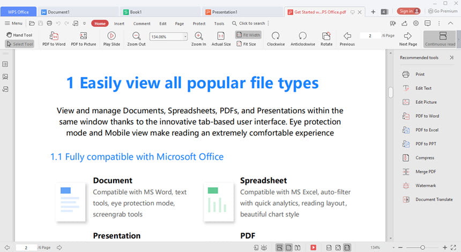Click Compress in Recommended tools
This screenshot has height=252, width=461.
click(418, 158)
